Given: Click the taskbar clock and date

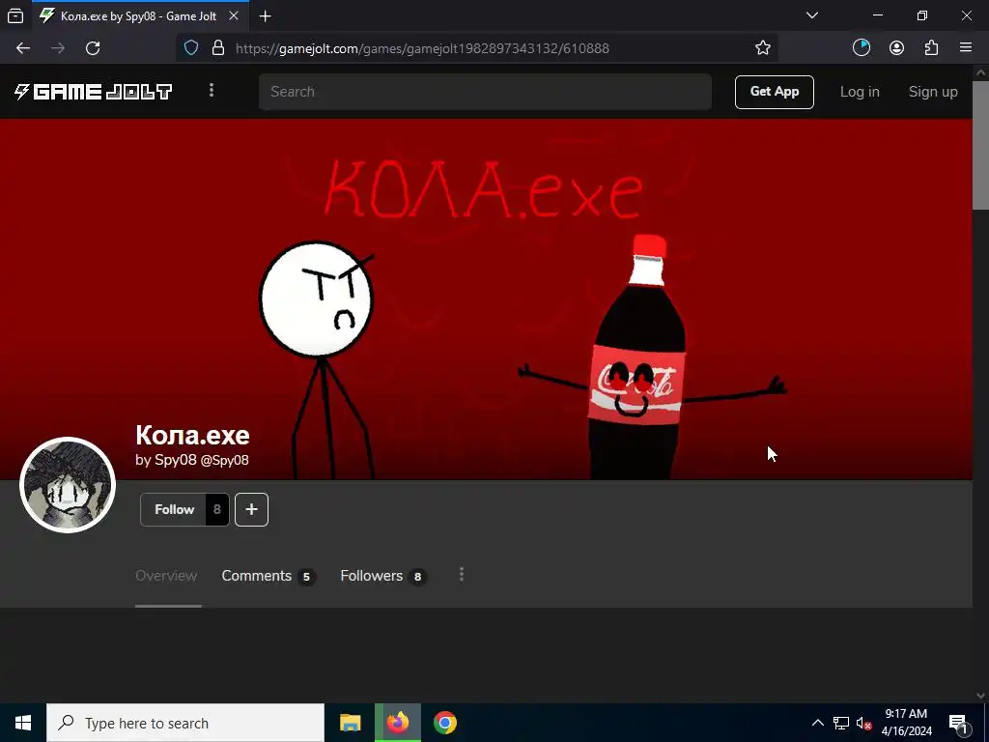Looking at the screenshot, I should [x=906, y=723].
